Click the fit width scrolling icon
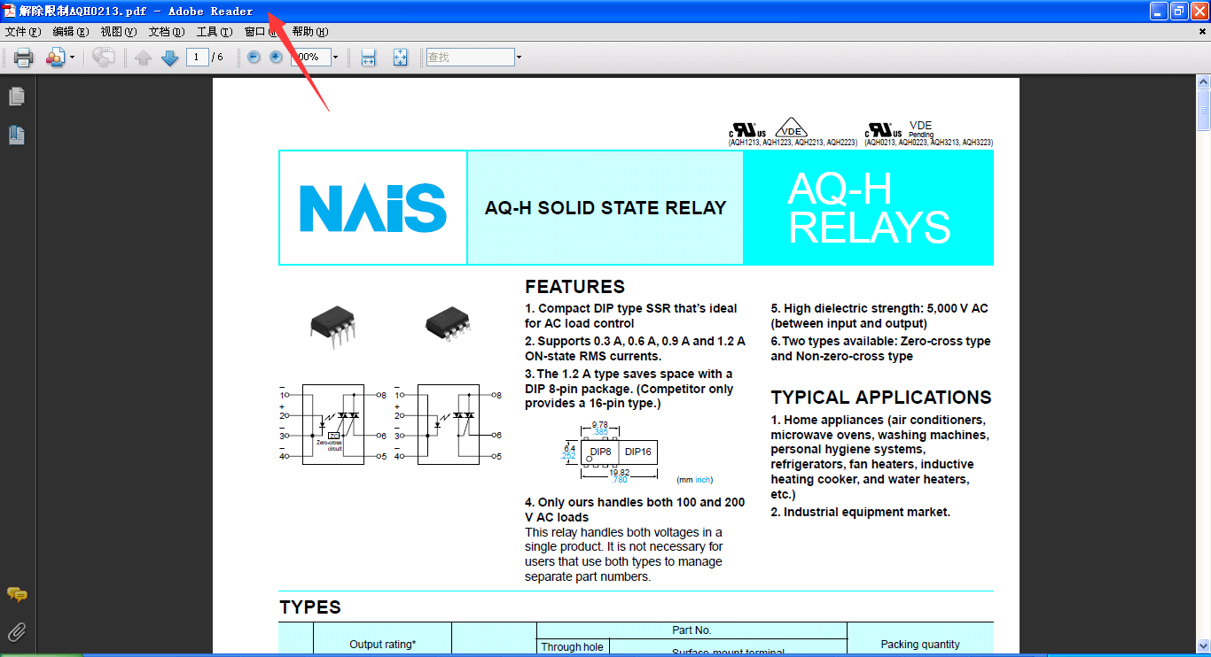The height and width of the screenshot is (657, 1211). [x=369, y=58]
